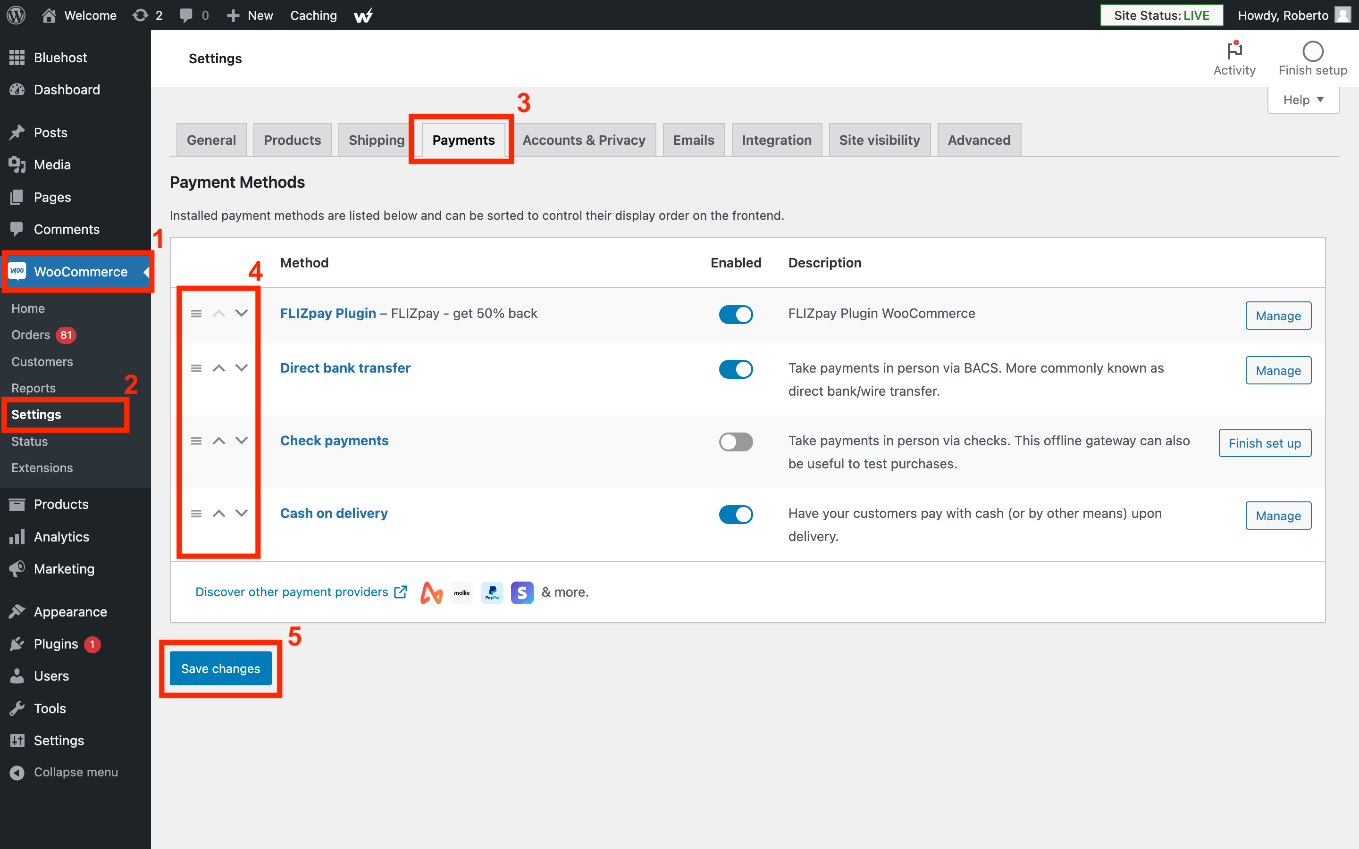Viewport: 1359px width, 849px height.
Task: Move FLIZpay Plugin down with arrow
Action: tap(242, 313)
